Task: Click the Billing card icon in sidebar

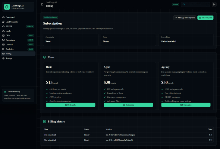Action: [3, 54]
